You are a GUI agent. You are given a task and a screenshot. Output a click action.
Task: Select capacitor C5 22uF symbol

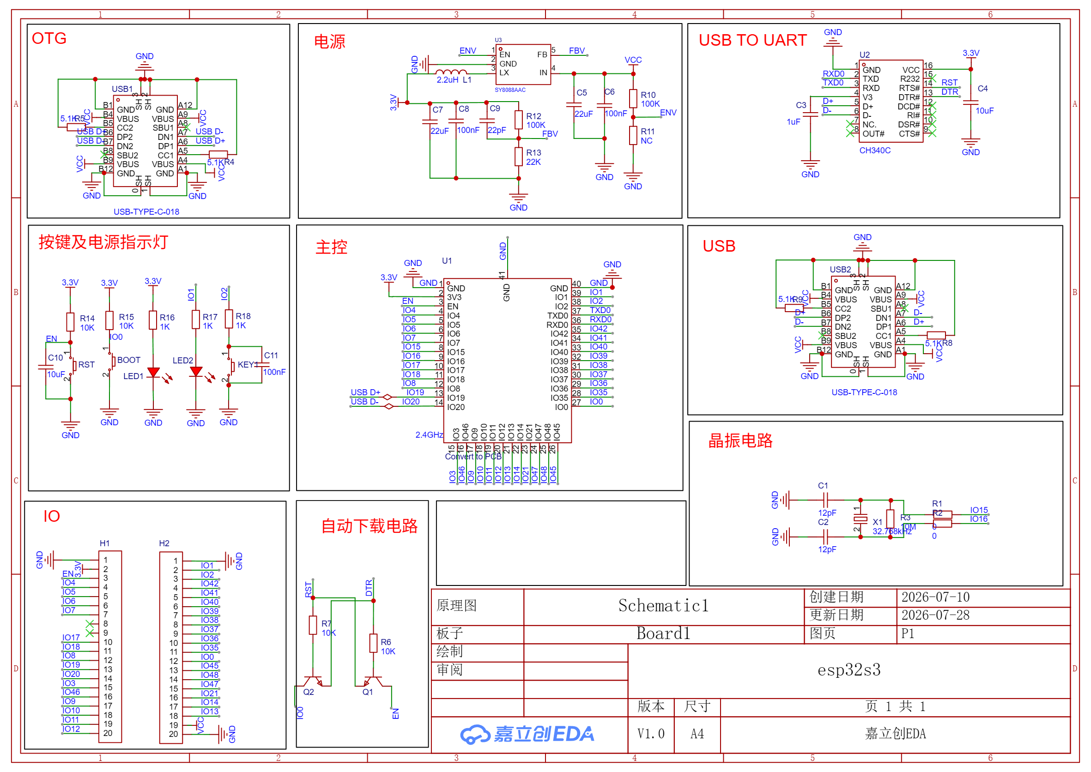[574, 105]
